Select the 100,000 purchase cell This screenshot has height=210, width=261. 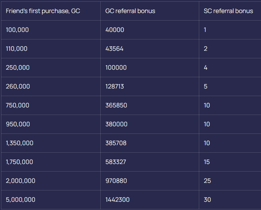tap(17, 30)
